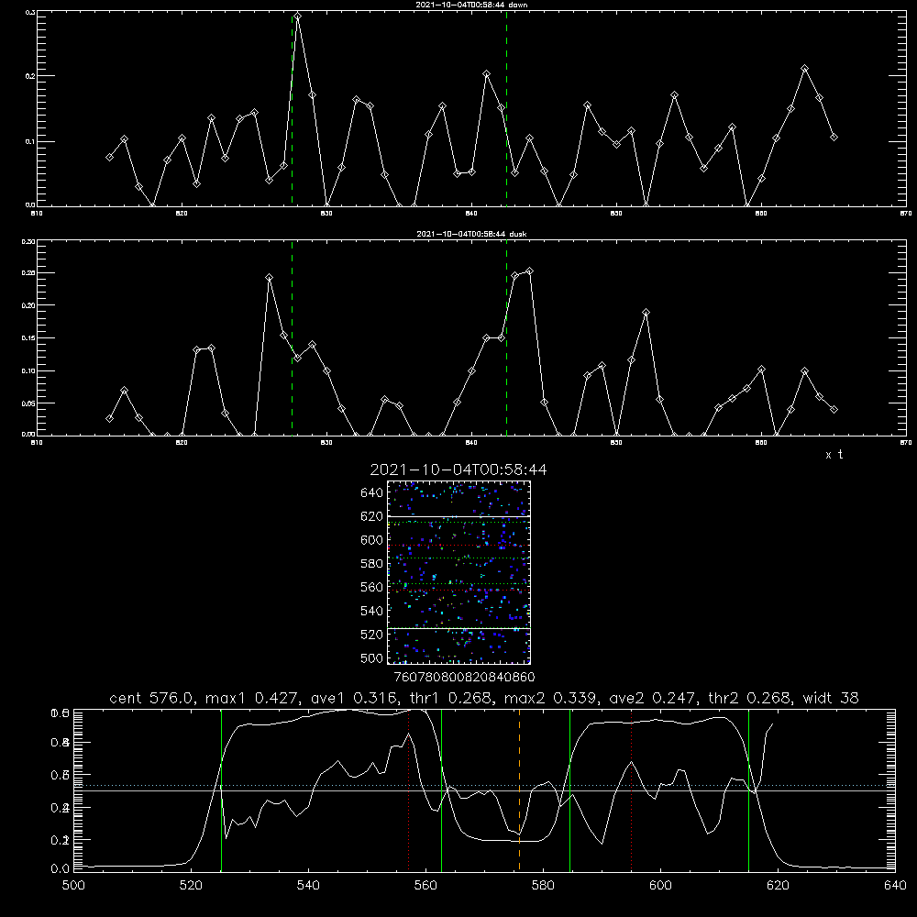Click the bottom plot x-axis label 520

[x=191, y=886]
